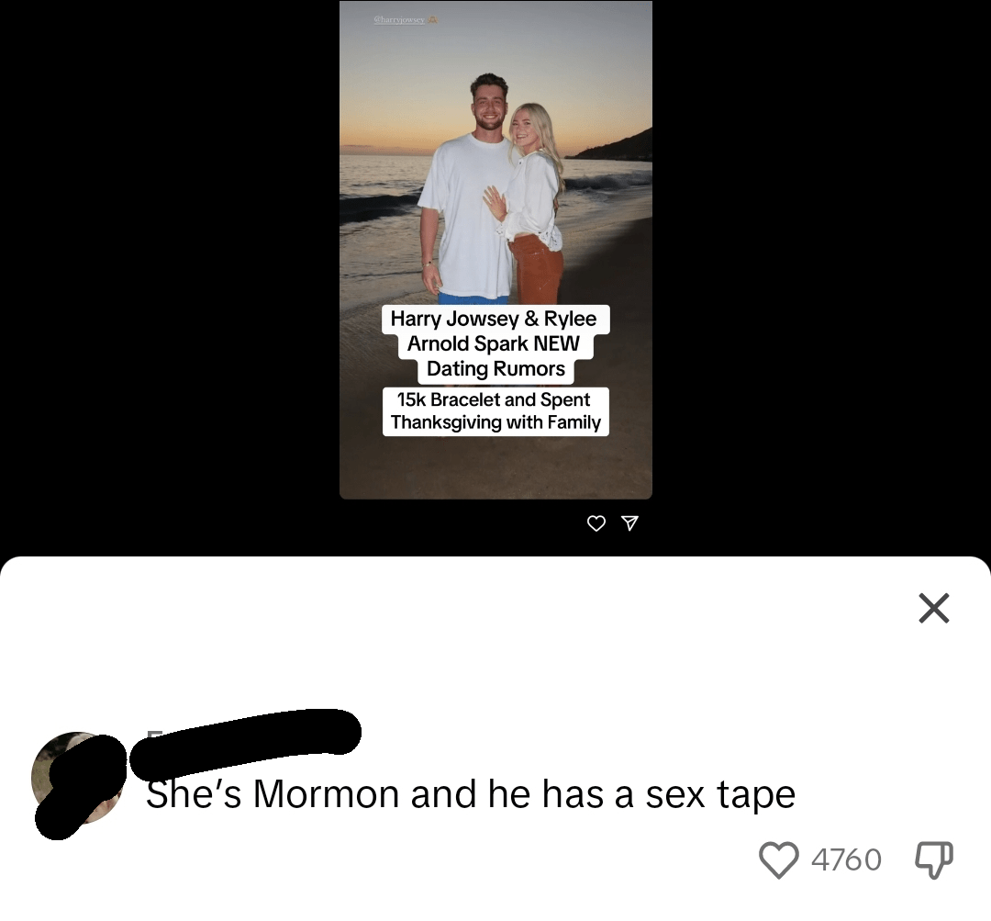The height and width of the screenshot is (921, 991).
Task: Tap the blonde woman in the white blouse
Action: [534, 202]
